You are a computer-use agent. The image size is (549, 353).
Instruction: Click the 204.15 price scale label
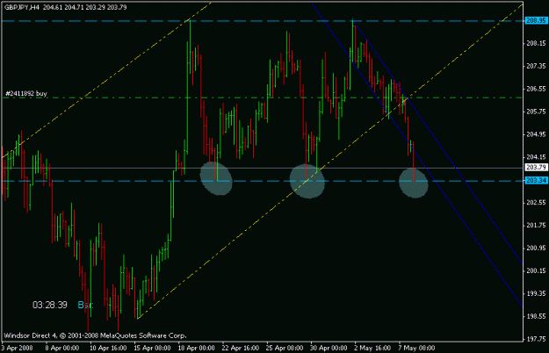pyautogui.click(x=536, y=157)
